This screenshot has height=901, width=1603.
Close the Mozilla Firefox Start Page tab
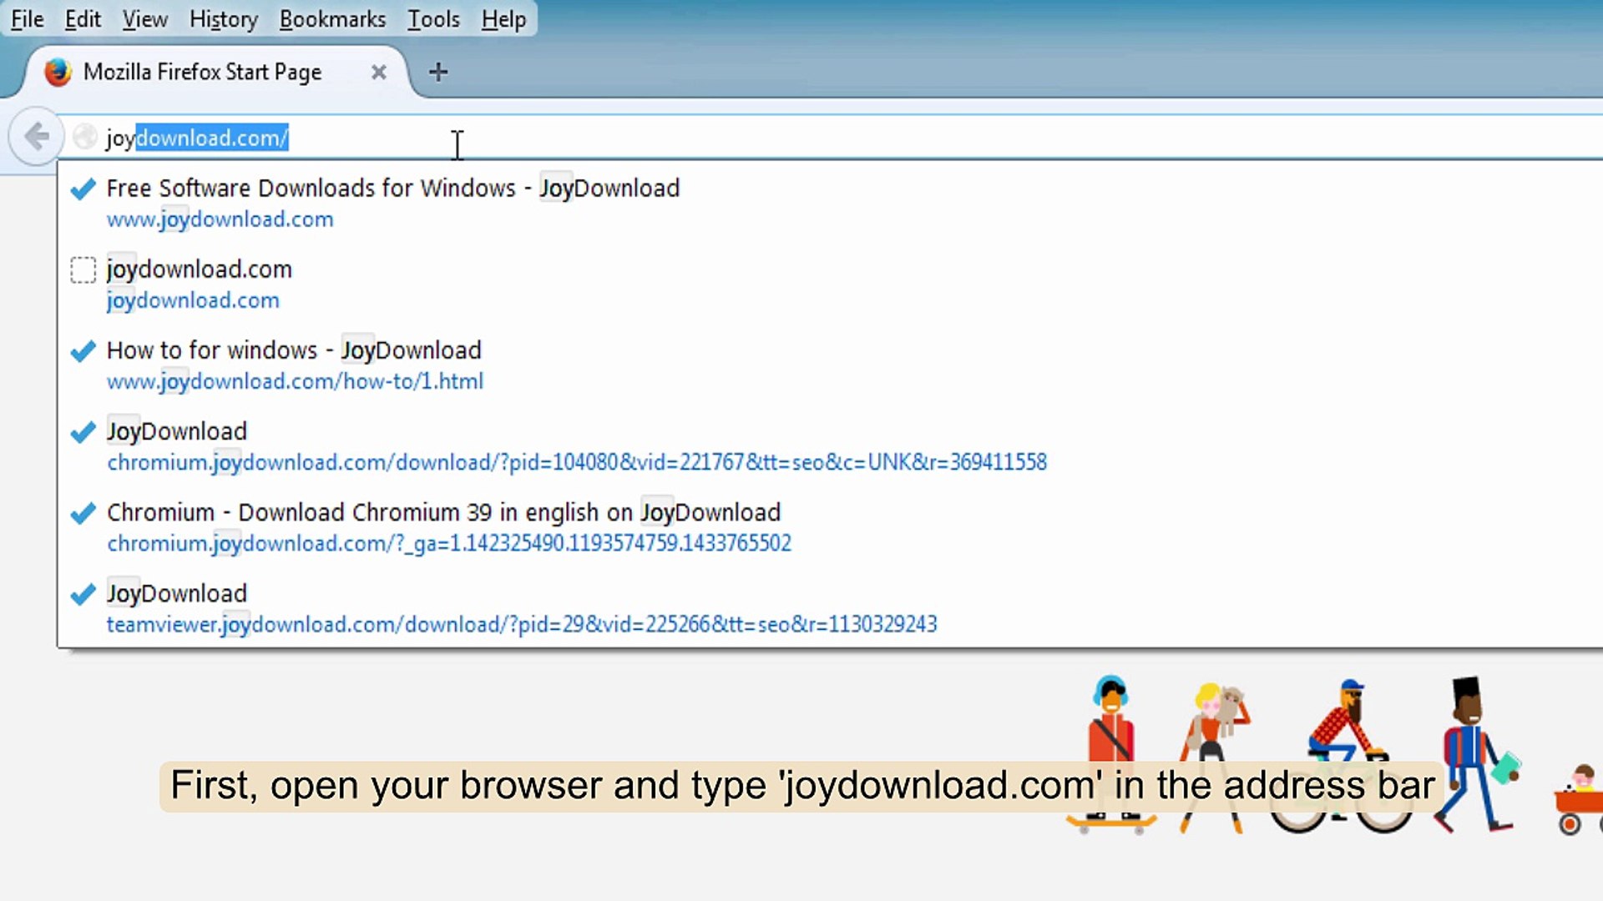(x=378, y=73)
